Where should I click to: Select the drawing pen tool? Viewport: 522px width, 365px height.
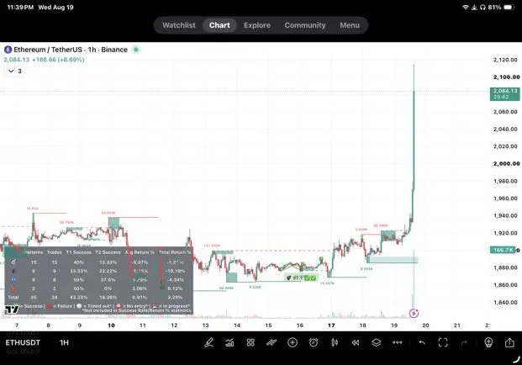coord(208,342)
